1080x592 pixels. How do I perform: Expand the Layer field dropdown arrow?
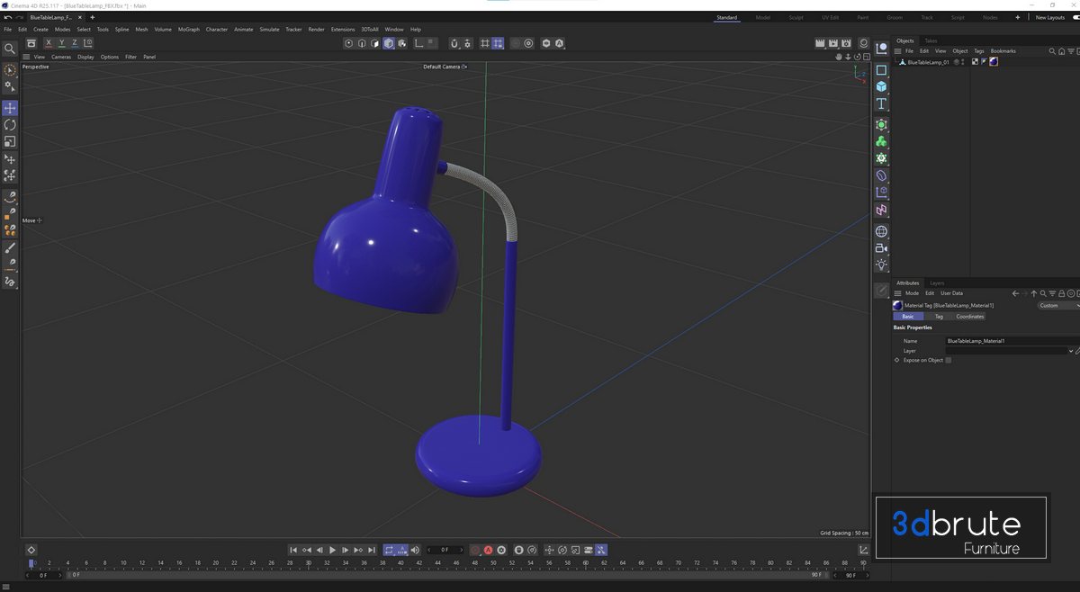1070,351
